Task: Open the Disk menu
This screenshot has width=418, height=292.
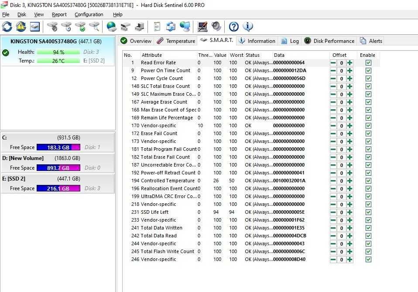Action: point(21,14)
